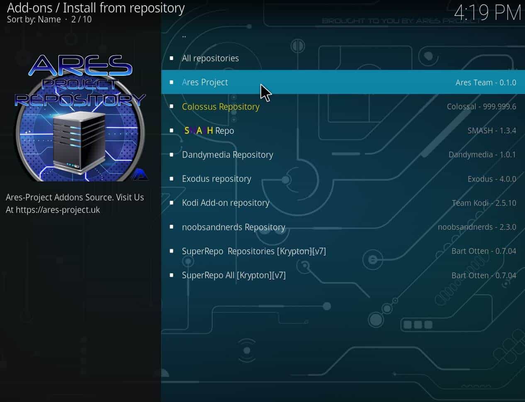This screenshot has width=525, height=402.
Task: Select All repositories entry
Action: pos(343,58)
